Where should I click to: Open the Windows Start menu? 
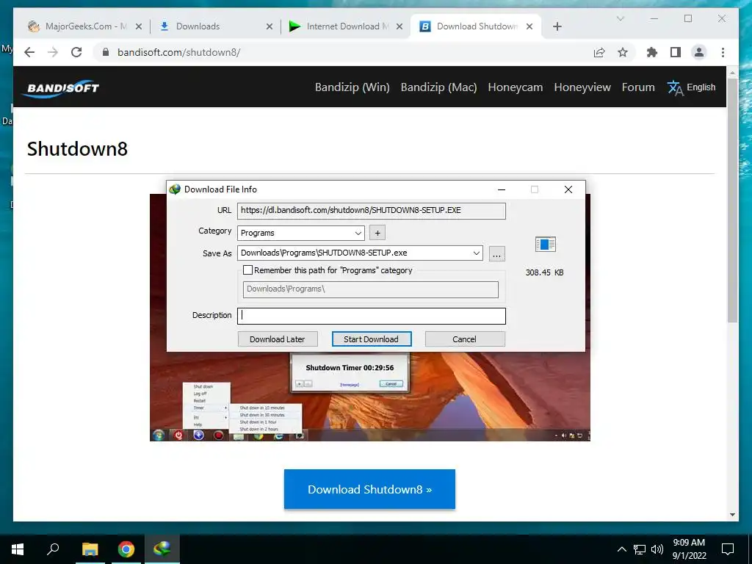18,549
